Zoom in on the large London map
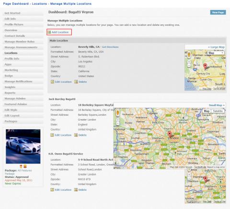The height and width of the screenshot is (209, 230). 118,120
